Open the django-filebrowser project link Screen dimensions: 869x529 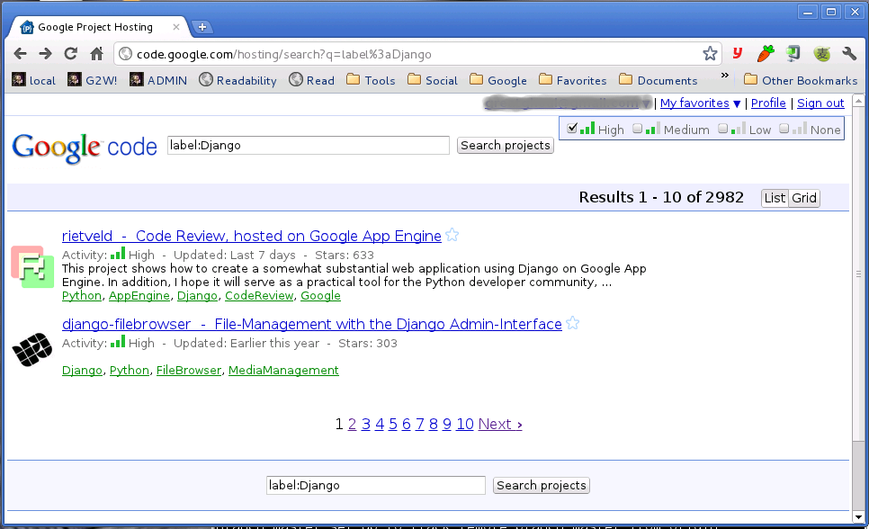click(x=312, y=325)
